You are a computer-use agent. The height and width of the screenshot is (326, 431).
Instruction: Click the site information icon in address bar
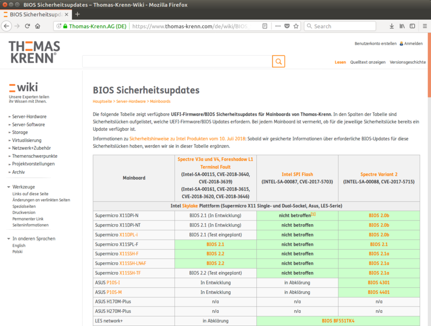point(59,26)
